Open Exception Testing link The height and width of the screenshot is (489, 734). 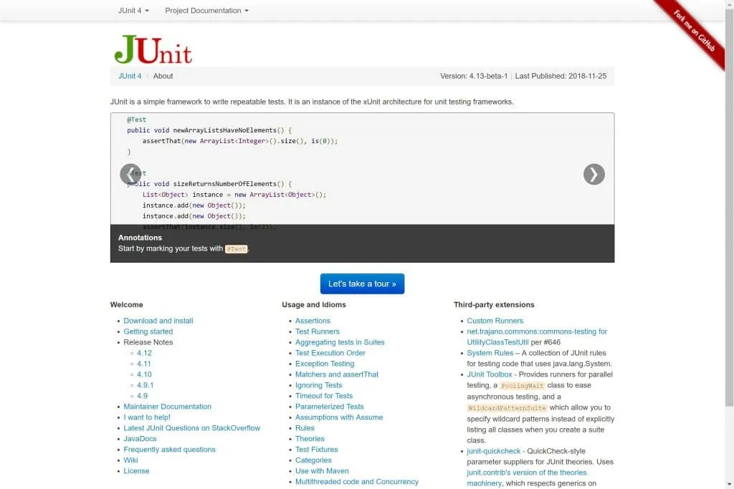pyautogui.click(x=325, y=364)
